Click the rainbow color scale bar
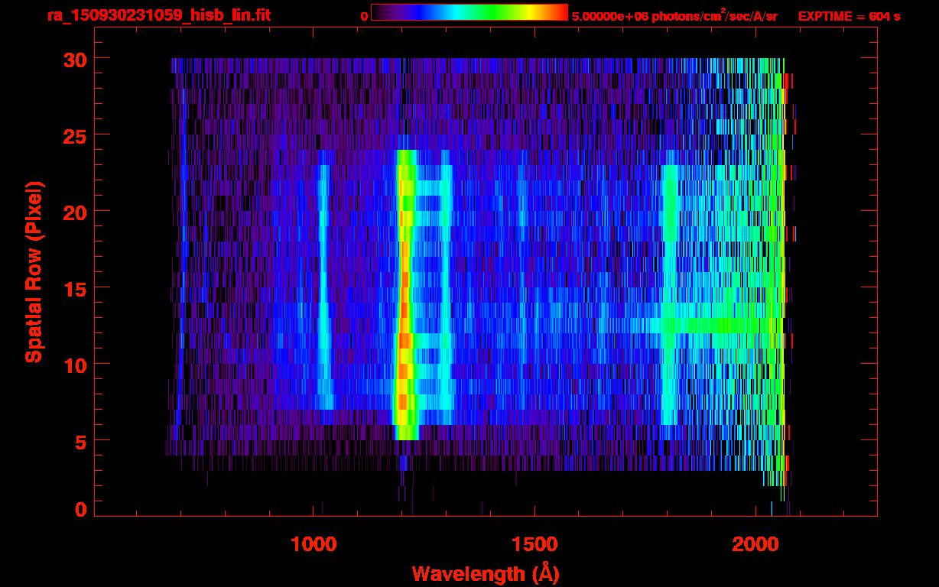The width and height of the screenshot is (939, 587). click(469, 12)
